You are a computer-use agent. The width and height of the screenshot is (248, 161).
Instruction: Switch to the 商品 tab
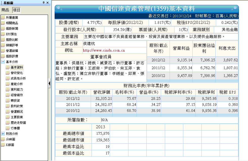pos(5,10)
